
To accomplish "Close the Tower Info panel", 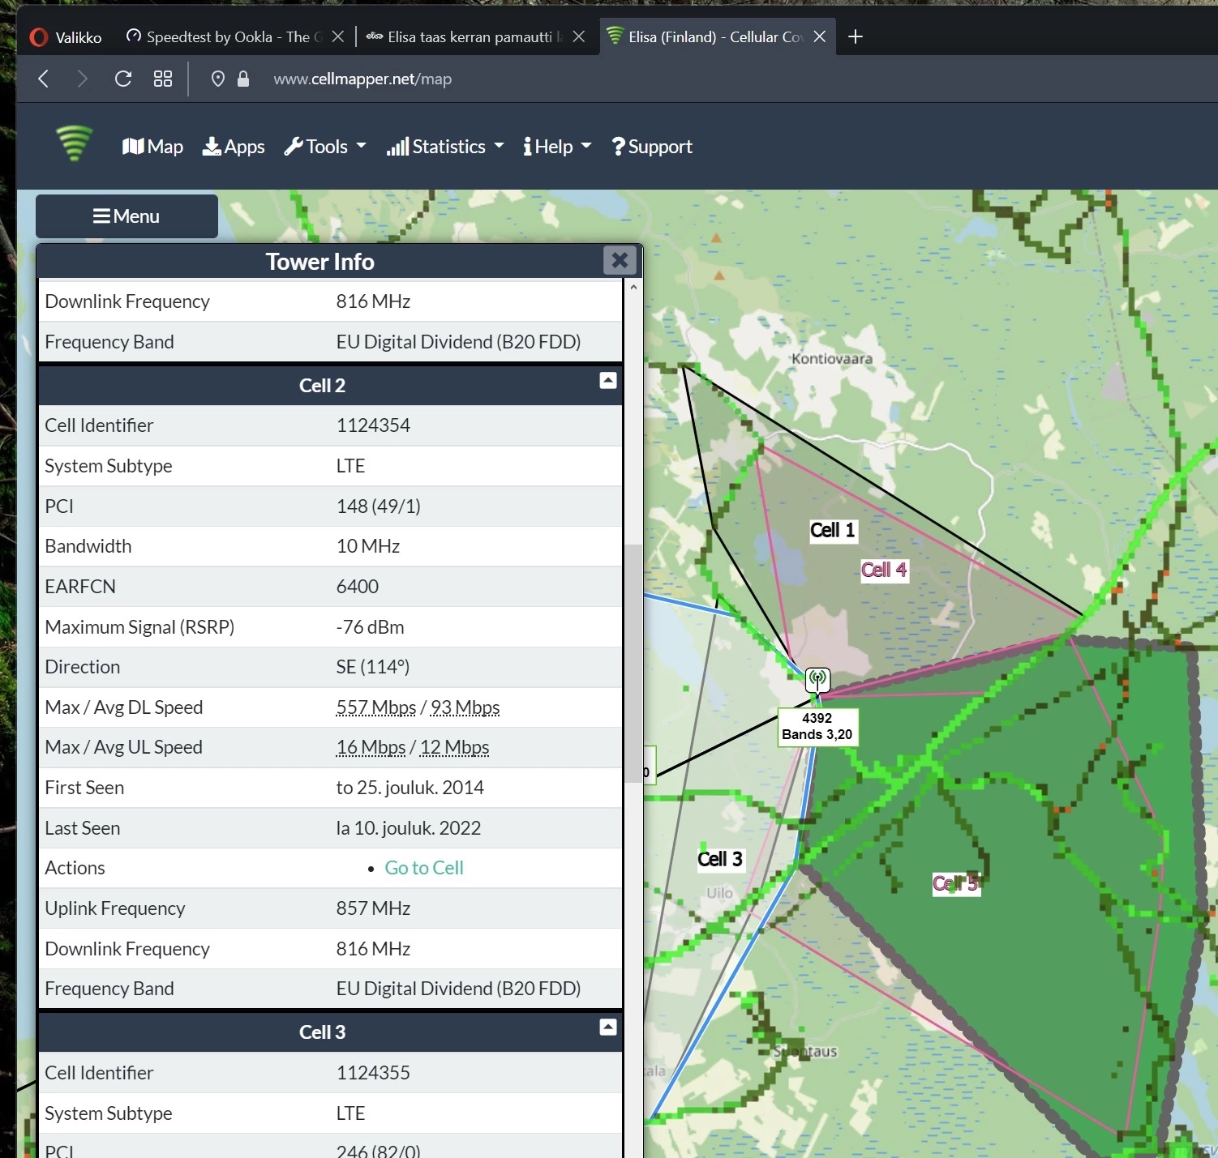I will click(620, 260).
